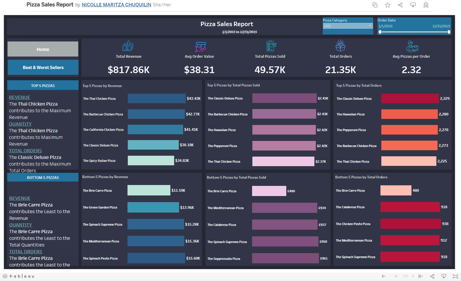
Task: Click TOTAL ORDERS heading under Top 5 Pizzas
Action: pyautogui.click(x=25, y=151)
